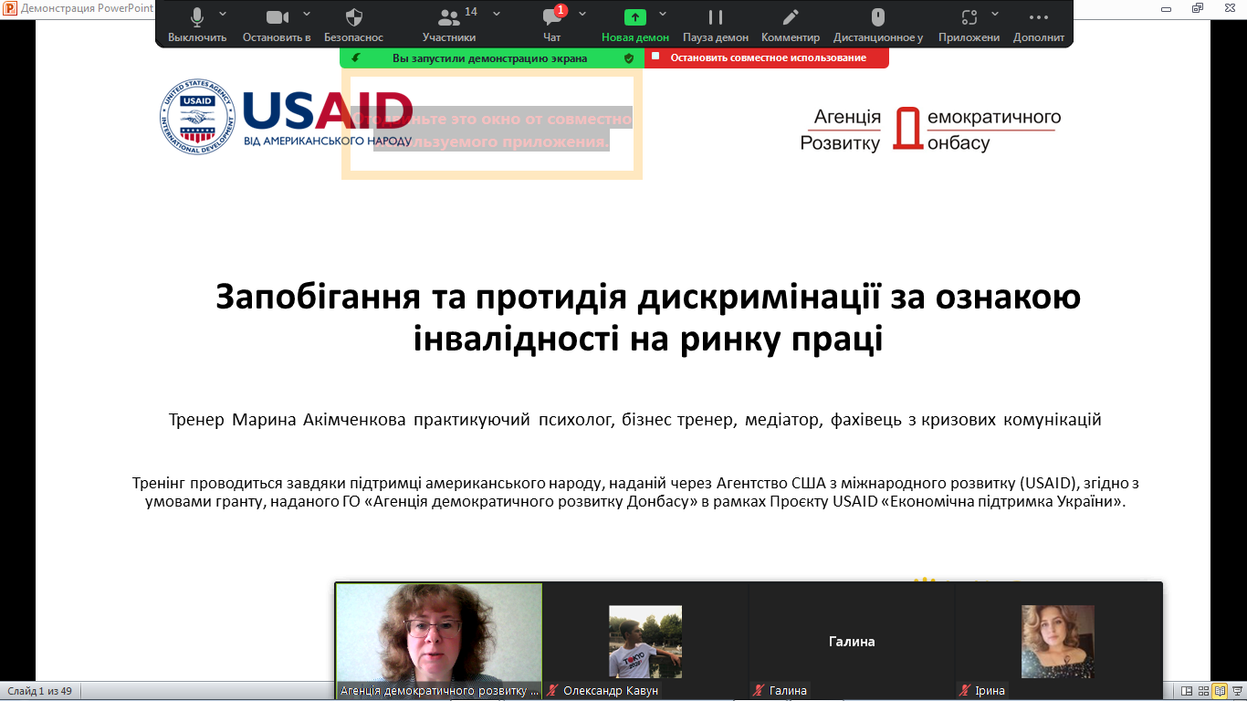Expand arrow beside Приложения
Viewport: 1247px width, 701px height.
pyautogui.click(x=996, y=14)
